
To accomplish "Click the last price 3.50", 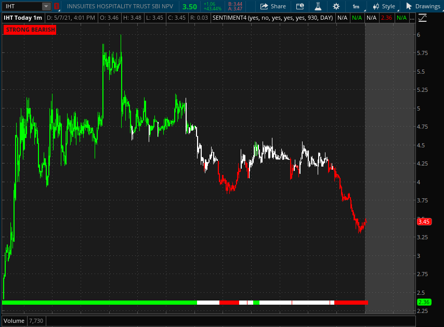I will [x=189, y=7].
